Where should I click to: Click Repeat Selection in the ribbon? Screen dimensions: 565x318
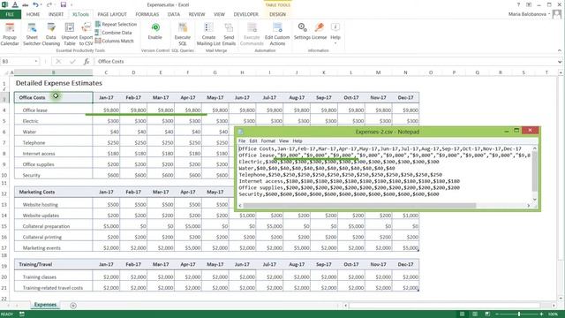pyautogui.click(x=116, y=24)
